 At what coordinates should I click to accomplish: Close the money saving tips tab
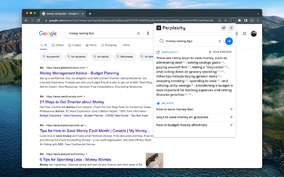tap(83, 14)
